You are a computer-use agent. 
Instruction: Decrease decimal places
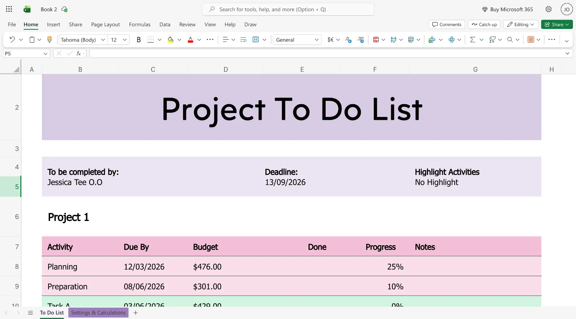(x=348, y=40)
